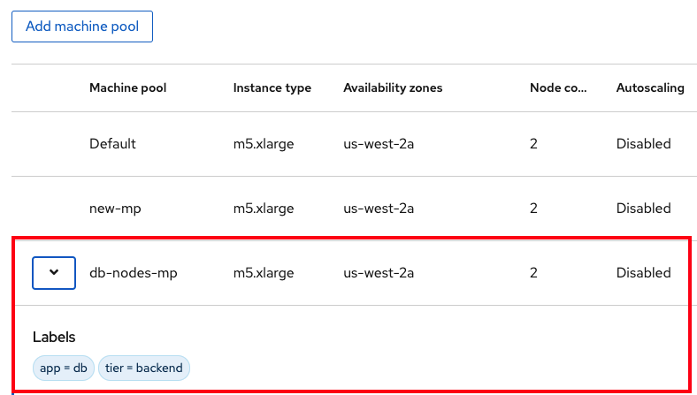
Task: Click the Availability zones column header
Action: [x=393, y=88]
